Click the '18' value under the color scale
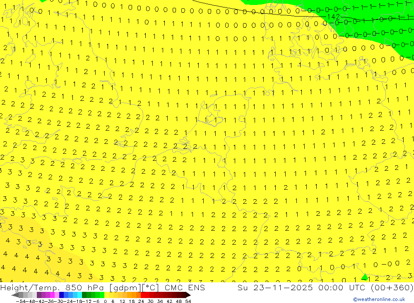Viewport: 414px width, 303px height. coord(132,301)
